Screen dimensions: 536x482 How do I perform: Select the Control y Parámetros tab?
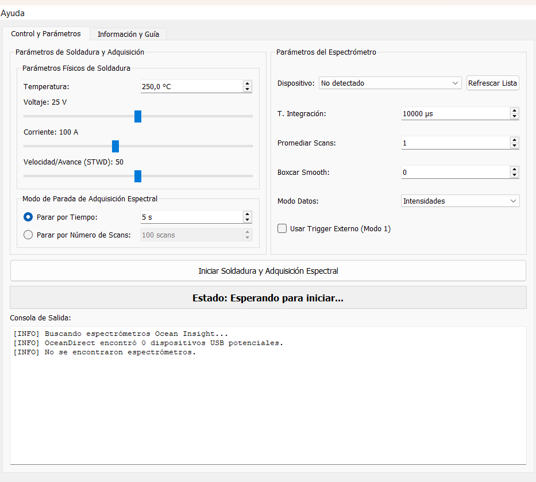[46, 33]
